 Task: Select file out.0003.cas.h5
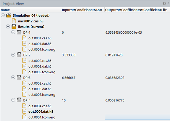pos(40,83)
